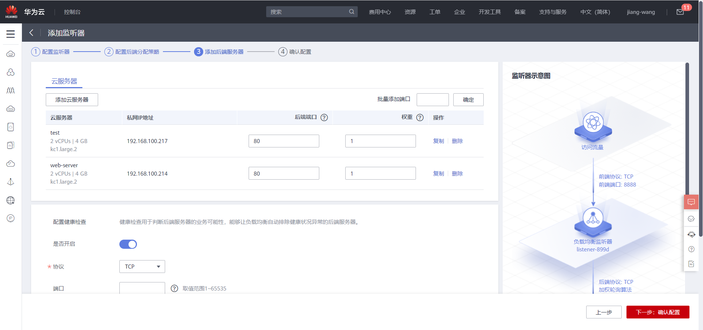Open the hamburger menu in top left
The width and height of the screenshot is (703, 330).
11,33
